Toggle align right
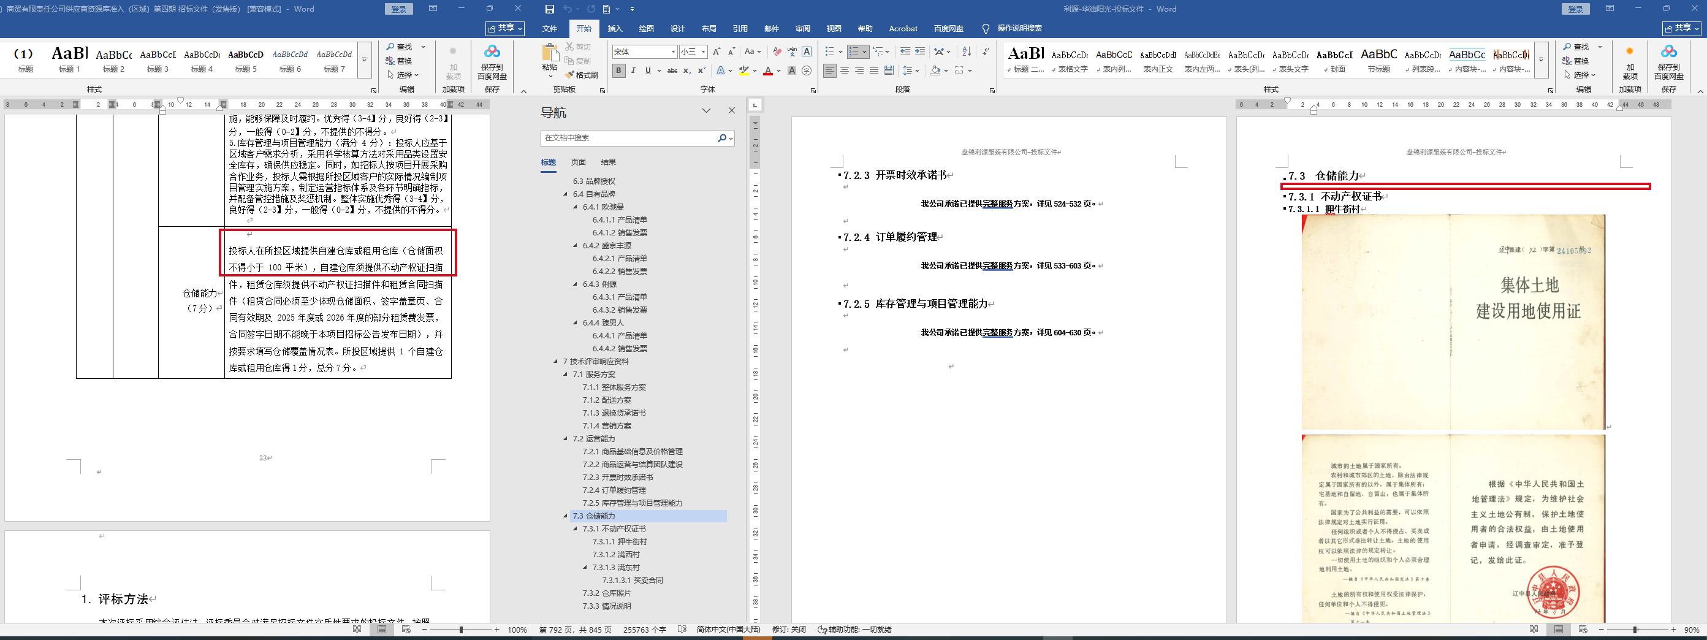This screenshot has width=1707, height=640. point(859,71)
